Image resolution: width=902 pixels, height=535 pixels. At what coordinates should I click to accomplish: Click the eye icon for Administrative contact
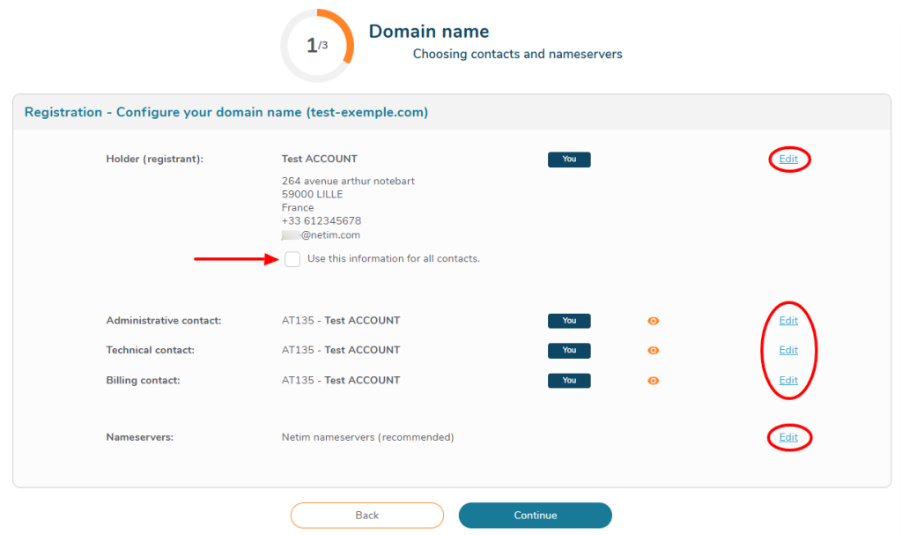pos(653,321)
